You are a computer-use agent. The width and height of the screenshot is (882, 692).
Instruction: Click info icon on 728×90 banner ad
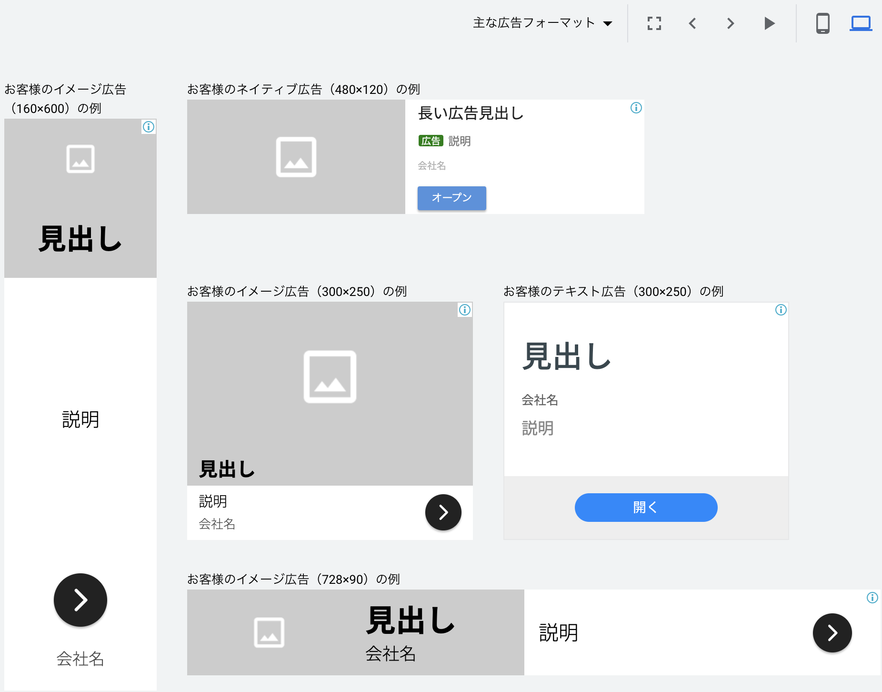point(872,598)
